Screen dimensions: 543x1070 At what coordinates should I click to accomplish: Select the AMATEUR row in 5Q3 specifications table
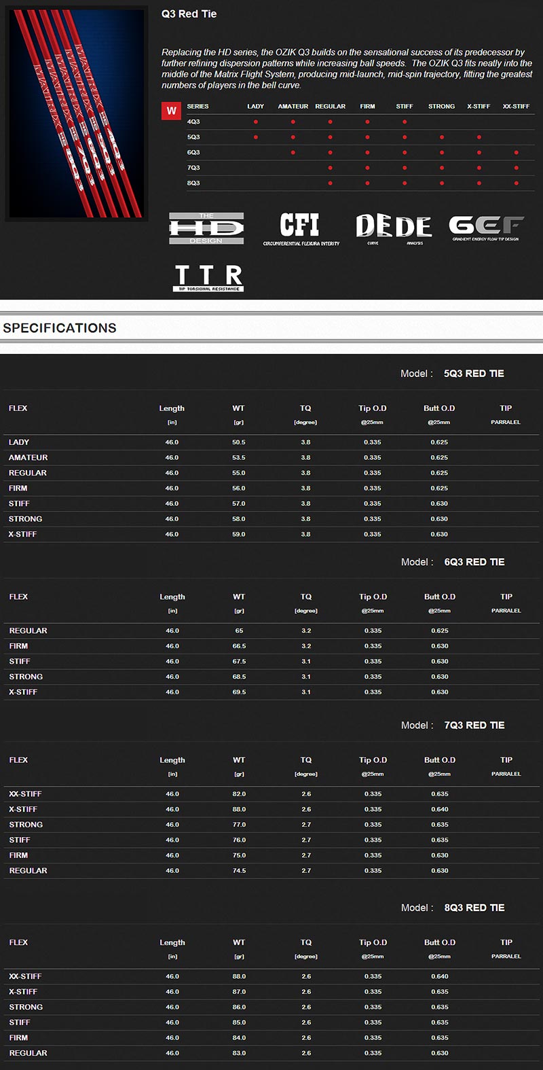point(29,458)
